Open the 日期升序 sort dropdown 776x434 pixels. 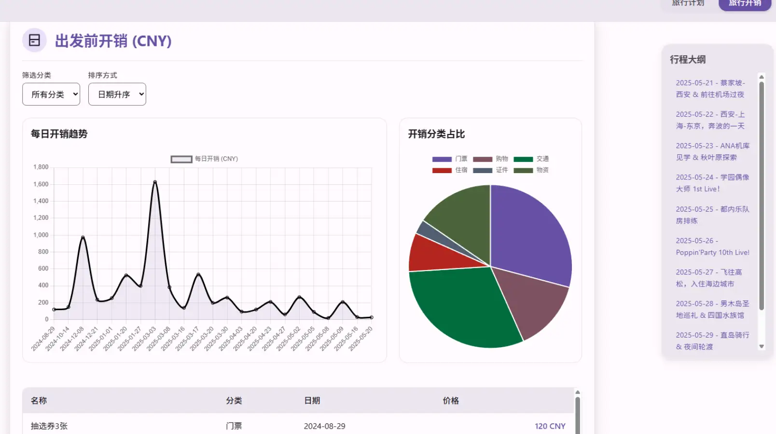point(117,94)
